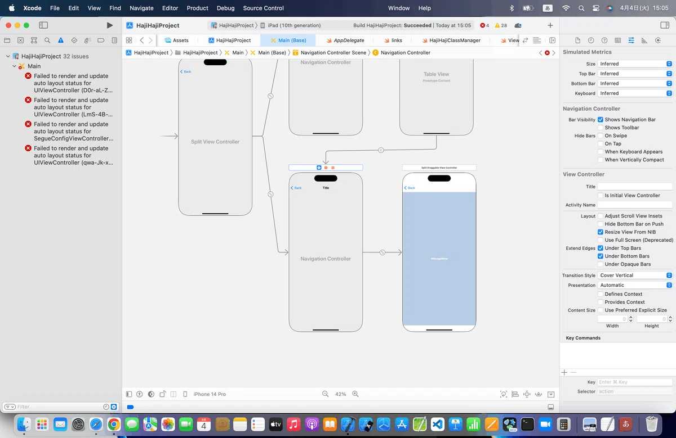
Task: Open the Source Control navigator icon
Action: [21, 40]
